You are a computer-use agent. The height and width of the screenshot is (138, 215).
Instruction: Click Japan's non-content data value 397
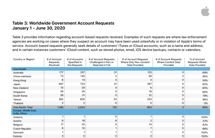[150, 84]
